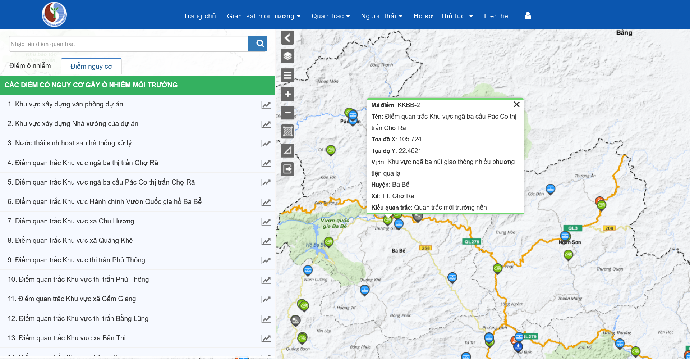Image resolution: width=690 pixels, height=359 pixels.
Task: Zoom out on the map
Action: pos(287,113)
